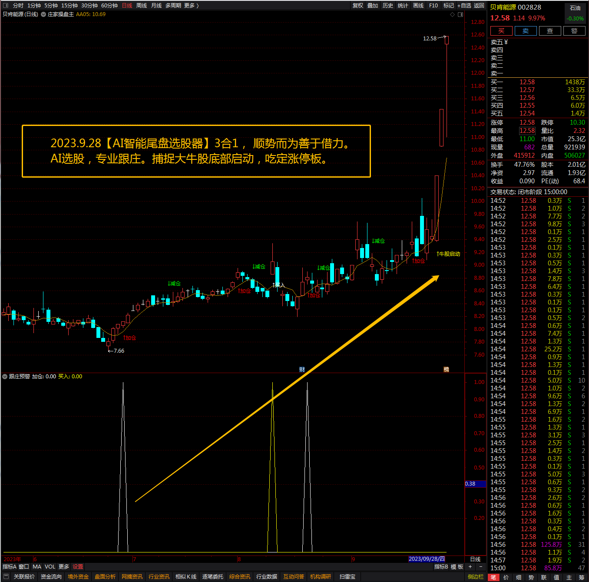
Task: Switch indicator to MA
Action: (x=37, y=567)
